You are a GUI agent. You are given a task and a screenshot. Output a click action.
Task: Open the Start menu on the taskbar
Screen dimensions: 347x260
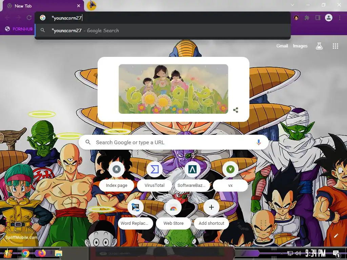tap(8, 253)
